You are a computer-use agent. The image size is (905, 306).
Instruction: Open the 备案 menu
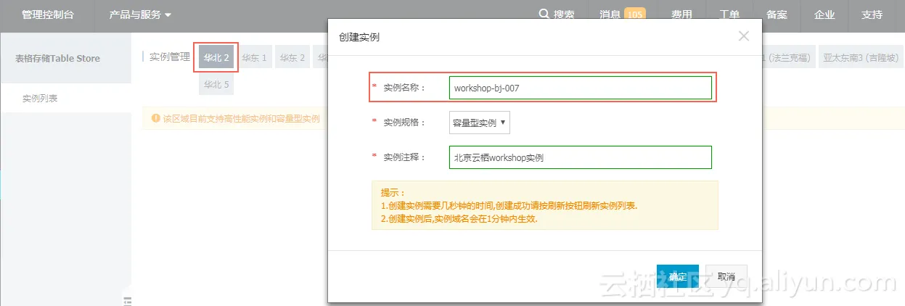coord(777,15)
